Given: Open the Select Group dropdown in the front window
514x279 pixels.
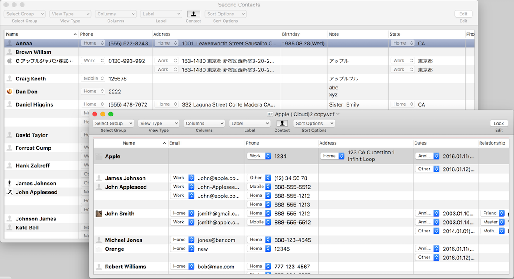Looking at the screenshot, I should [x=114, y=123].
